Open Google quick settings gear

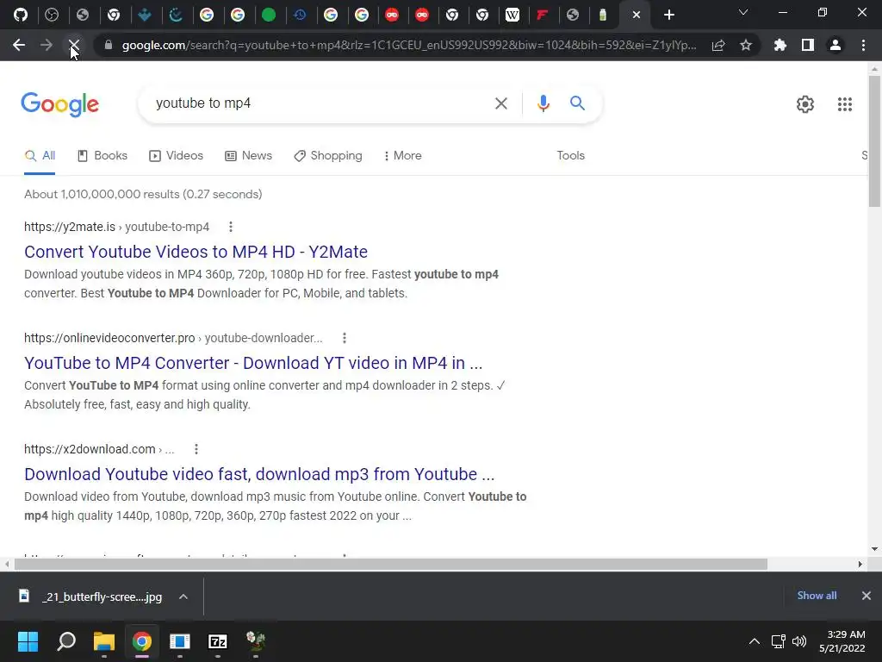click(805, 104)
